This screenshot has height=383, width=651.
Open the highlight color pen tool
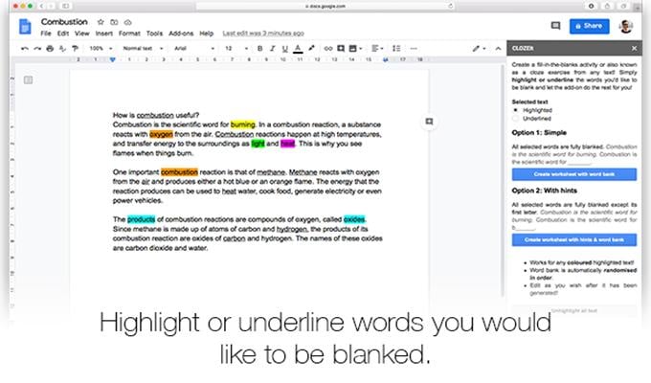click(x=311, y=49)
